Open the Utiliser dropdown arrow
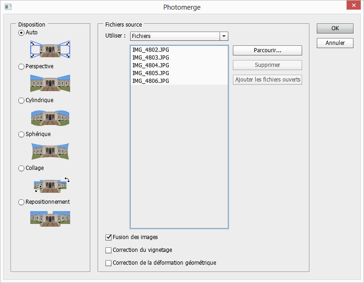Screen dimensions: 364x283 224,36
